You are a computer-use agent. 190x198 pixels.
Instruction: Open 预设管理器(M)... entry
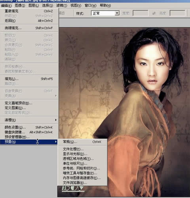click(x=29, y=137)
